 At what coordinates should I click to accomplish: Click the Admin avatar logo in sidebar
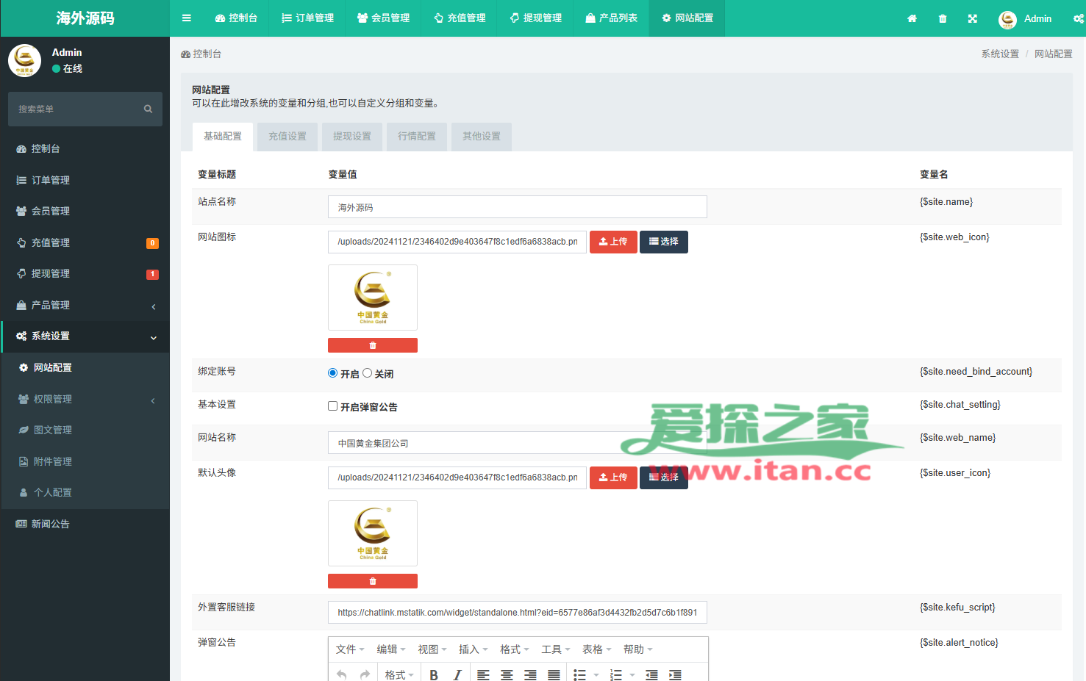coord(24,60)
